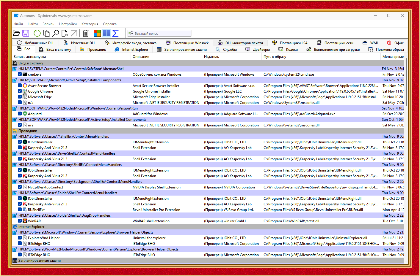Open the Справка menu
Screen dimensions: 420x276
[110, 24]
